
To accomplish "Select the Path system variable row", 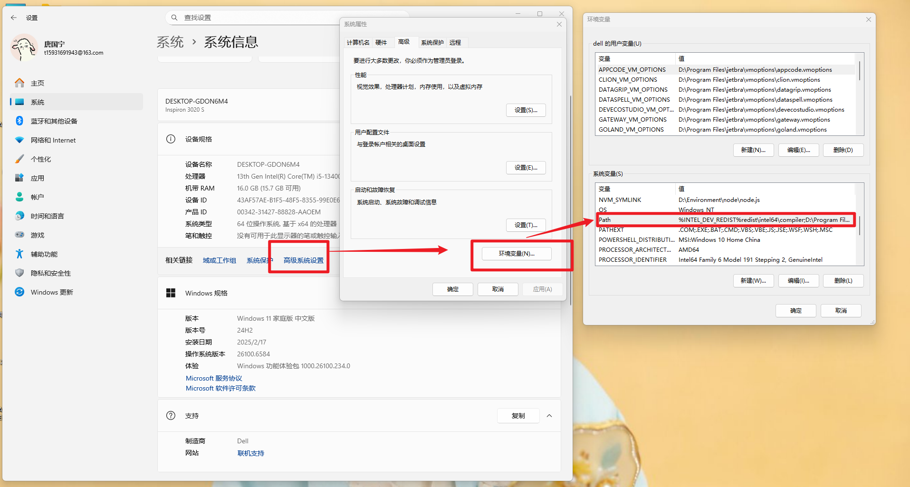I will pyautogui.click(x=725, y=220).
